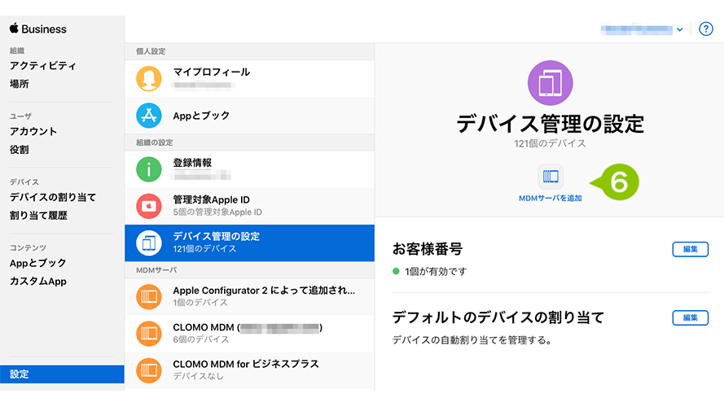The height and width of the screenshot is (407, 724).
Task: Select the 登録情報 settings row
Action: coord(249,169)
